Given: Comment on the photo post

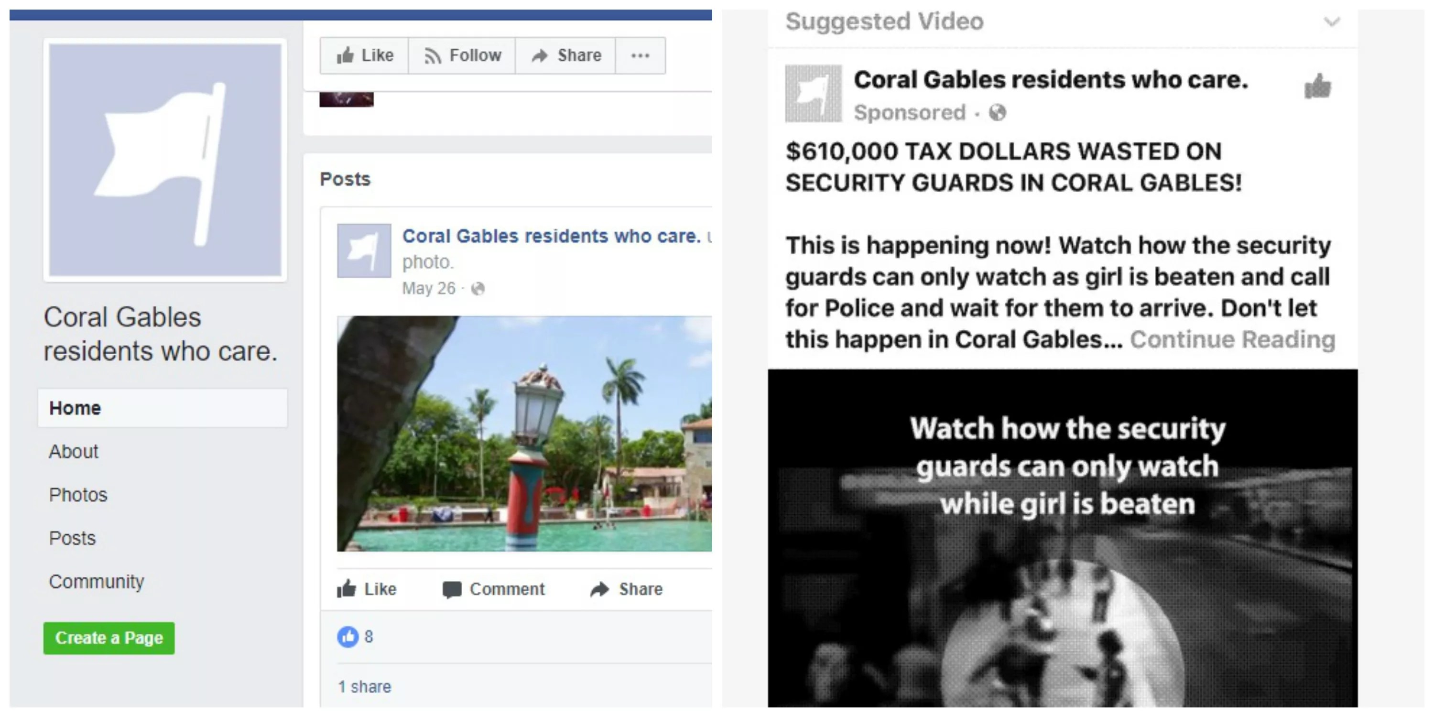Looking at the screenshot, I should point(494,589).
